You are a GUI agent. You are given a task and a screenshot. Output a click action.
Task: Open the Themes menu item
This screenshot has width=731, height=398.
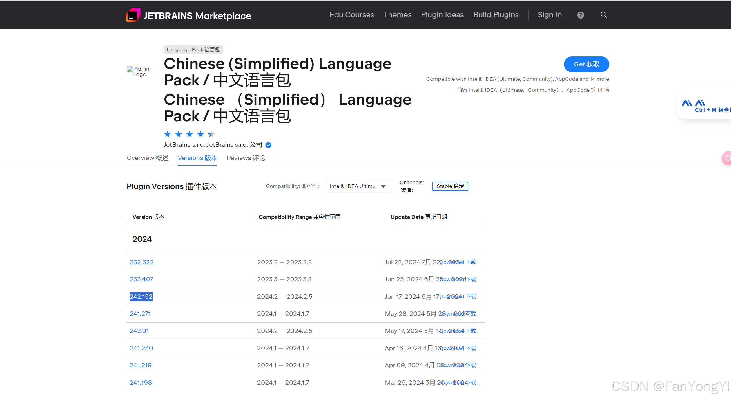point(397,15)
